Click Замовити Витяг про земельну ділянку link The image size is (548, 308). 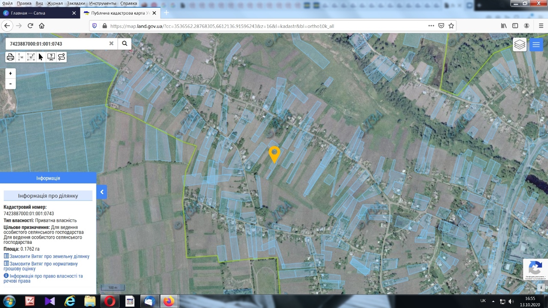(49, 256)
